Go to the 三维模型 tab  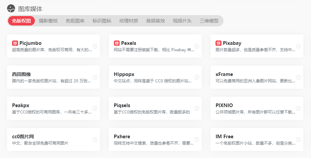pyautogui.click(x=209, y=21)
